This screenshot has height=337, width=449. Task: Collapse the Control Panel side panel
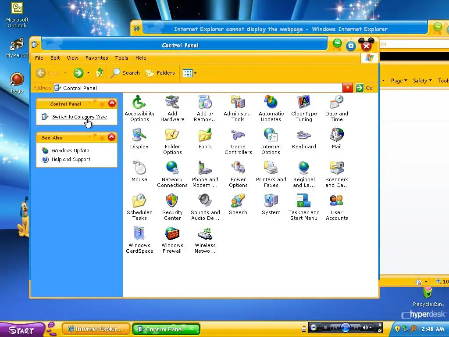click(112, 104)
